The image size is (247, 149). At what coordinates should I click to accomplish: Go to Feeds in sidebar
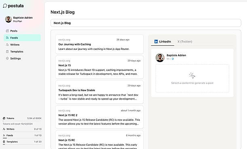(x=22, y=38)
